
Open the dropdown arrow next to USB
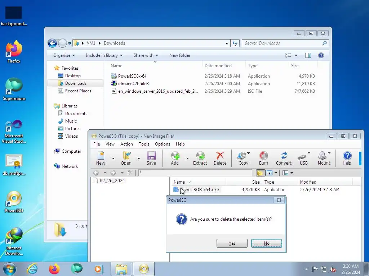(309, 153)
